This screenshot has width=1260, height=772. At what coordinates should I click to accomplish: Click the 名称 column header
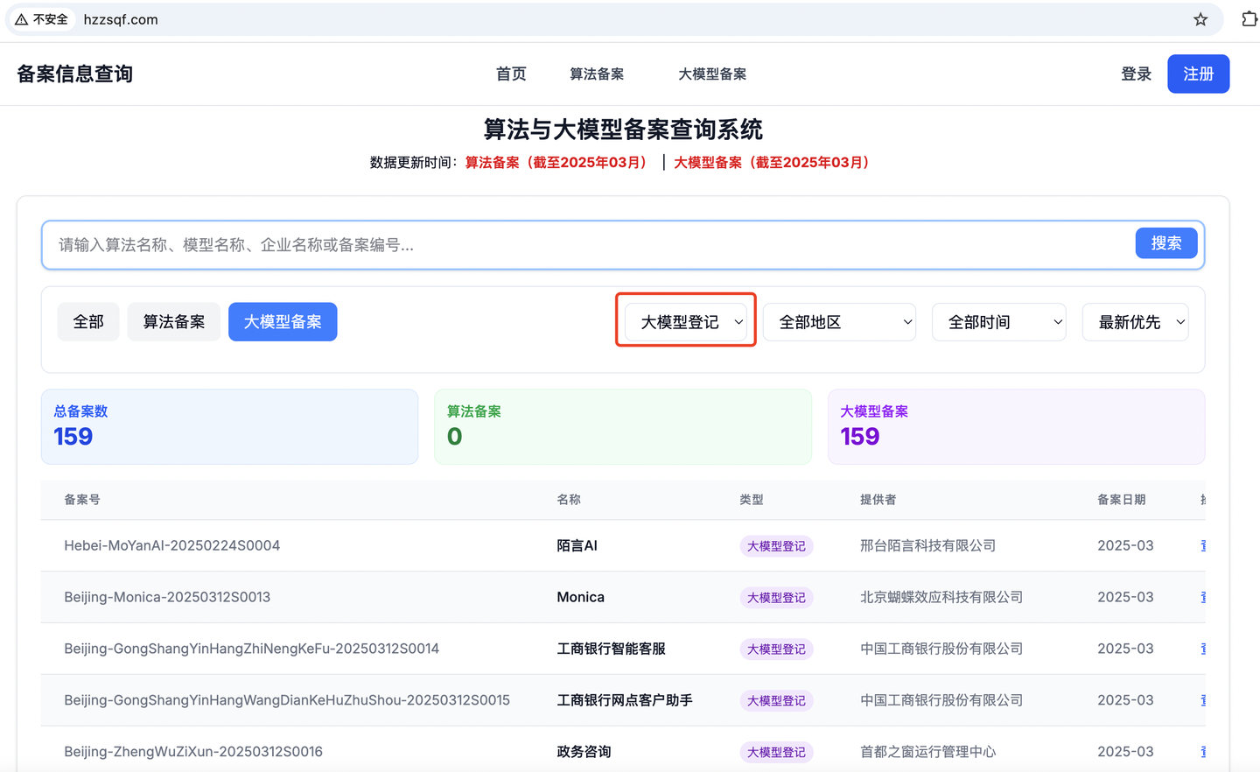pos(569,500)
